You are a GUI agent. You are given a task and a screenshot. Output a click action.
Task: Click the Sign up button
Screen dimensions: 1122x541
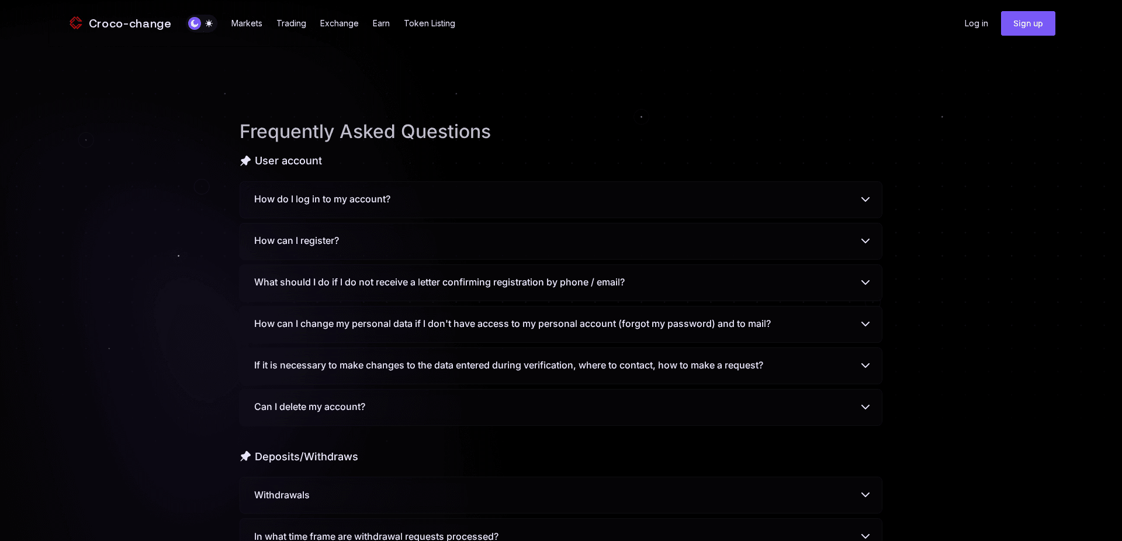pyautogui.click(x=1027, y=23)
